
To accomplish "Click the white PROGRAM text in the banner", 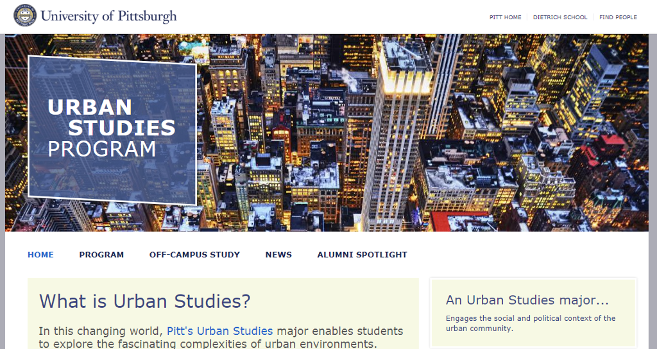I will coord(101,149).
